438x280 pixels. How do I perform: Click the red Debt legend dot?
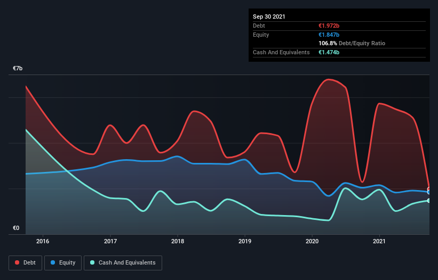click(x=17, y=262)
